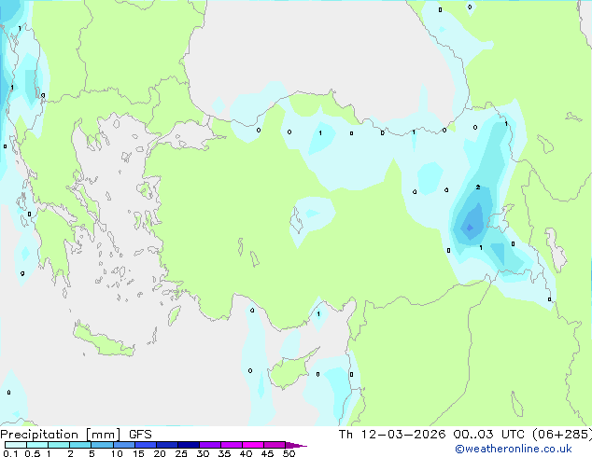The height and width of the screenshot is (457, 592).
Task: Click the 1–2 mm legend color swatch
Action: point(59,445)
